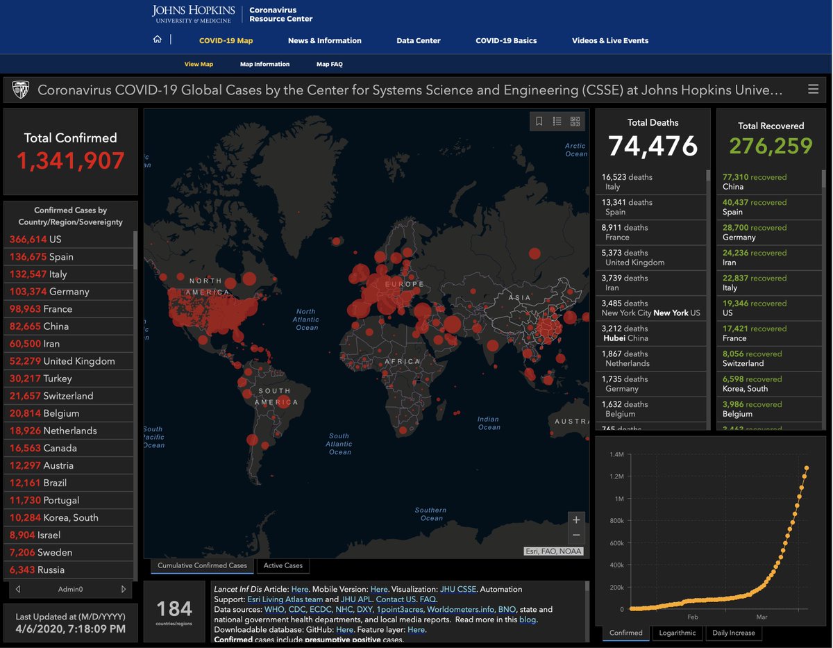Open JHU APL link

coord(356,599)
